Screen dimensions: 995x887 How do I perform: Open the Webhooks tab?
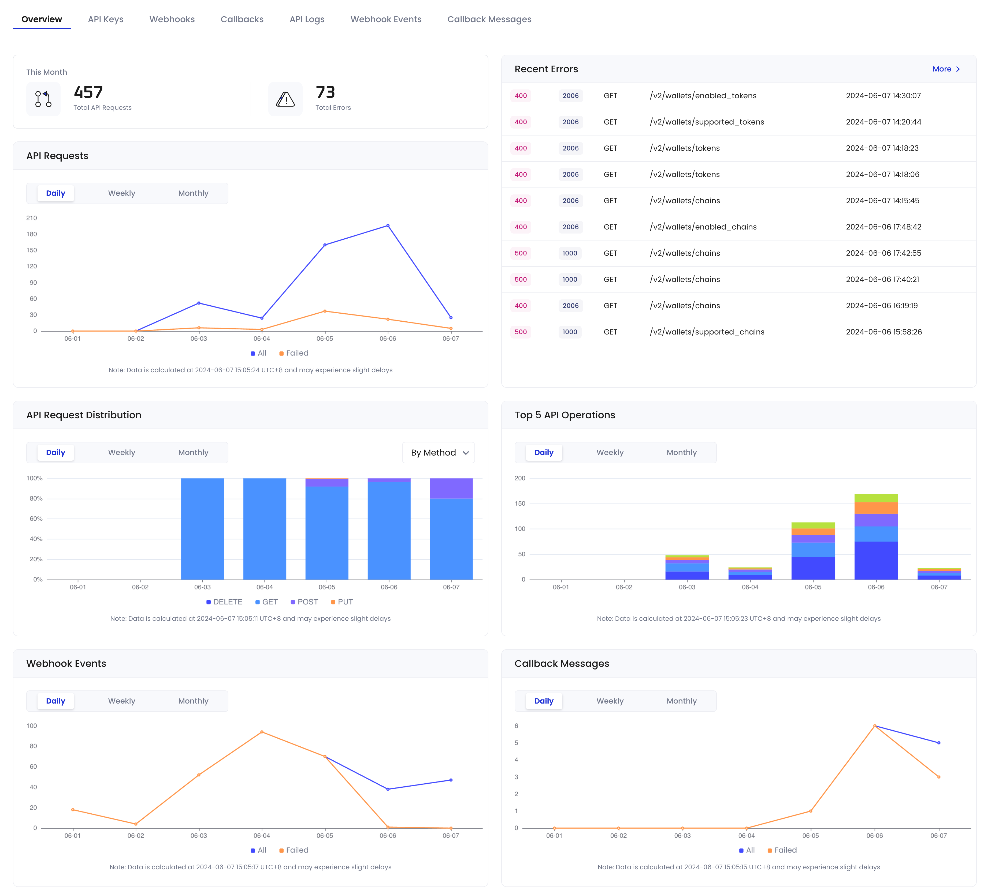point(172,20)
